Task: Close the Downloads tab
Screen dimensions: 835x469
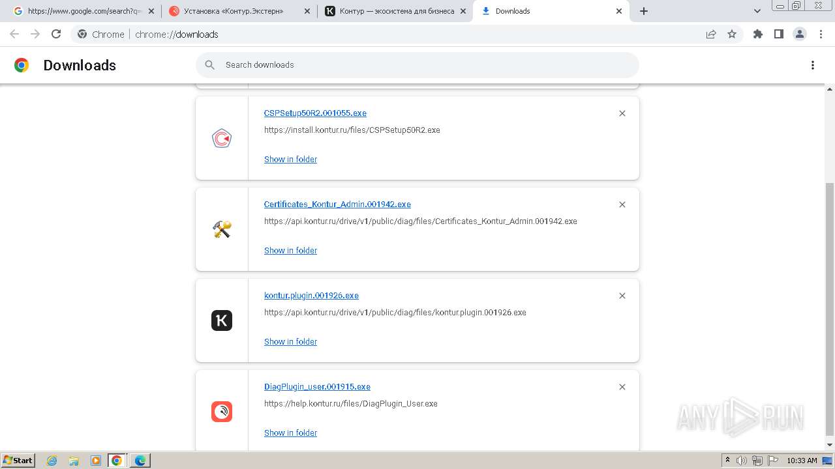Action: 620,11
